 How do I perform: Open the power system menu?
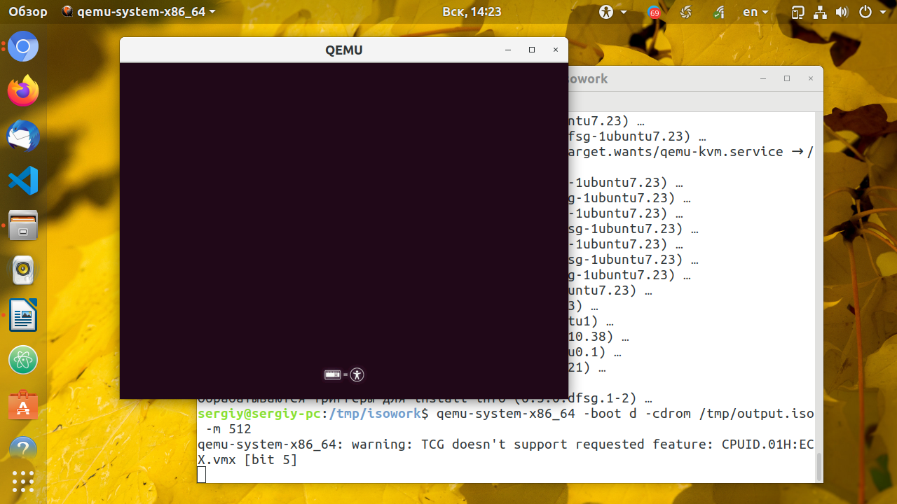[873, 12]
